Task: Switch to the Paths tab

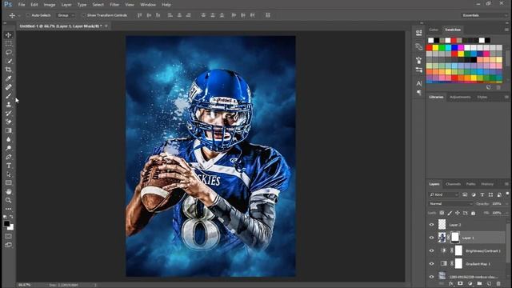Action: 470,184
